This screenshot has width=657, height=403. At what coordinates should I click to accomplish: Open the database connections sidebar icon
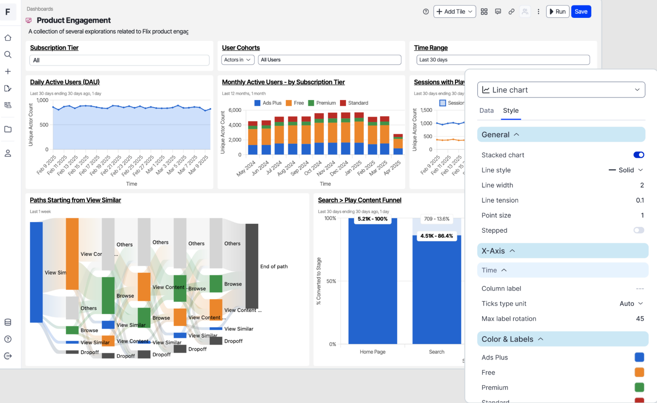coord(8,322)
